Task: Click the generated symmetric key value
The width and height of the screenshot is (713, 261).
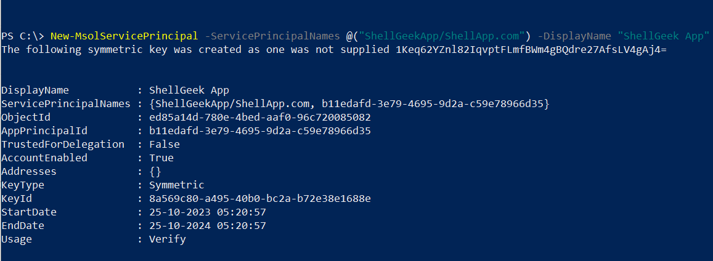Action: pos(531,49)
